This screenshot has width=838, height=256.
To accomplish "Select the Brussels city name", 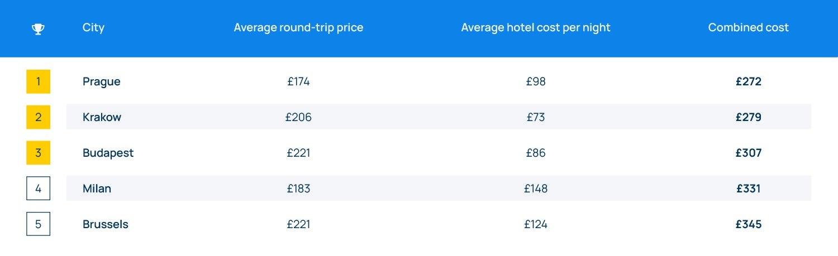I will [106, 224].
